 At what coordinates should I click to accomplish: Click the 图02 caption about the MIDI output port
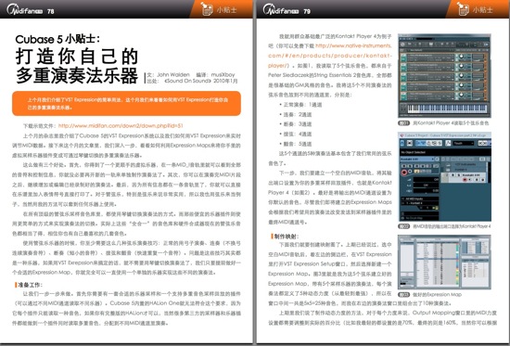click(x=444, y=226)
